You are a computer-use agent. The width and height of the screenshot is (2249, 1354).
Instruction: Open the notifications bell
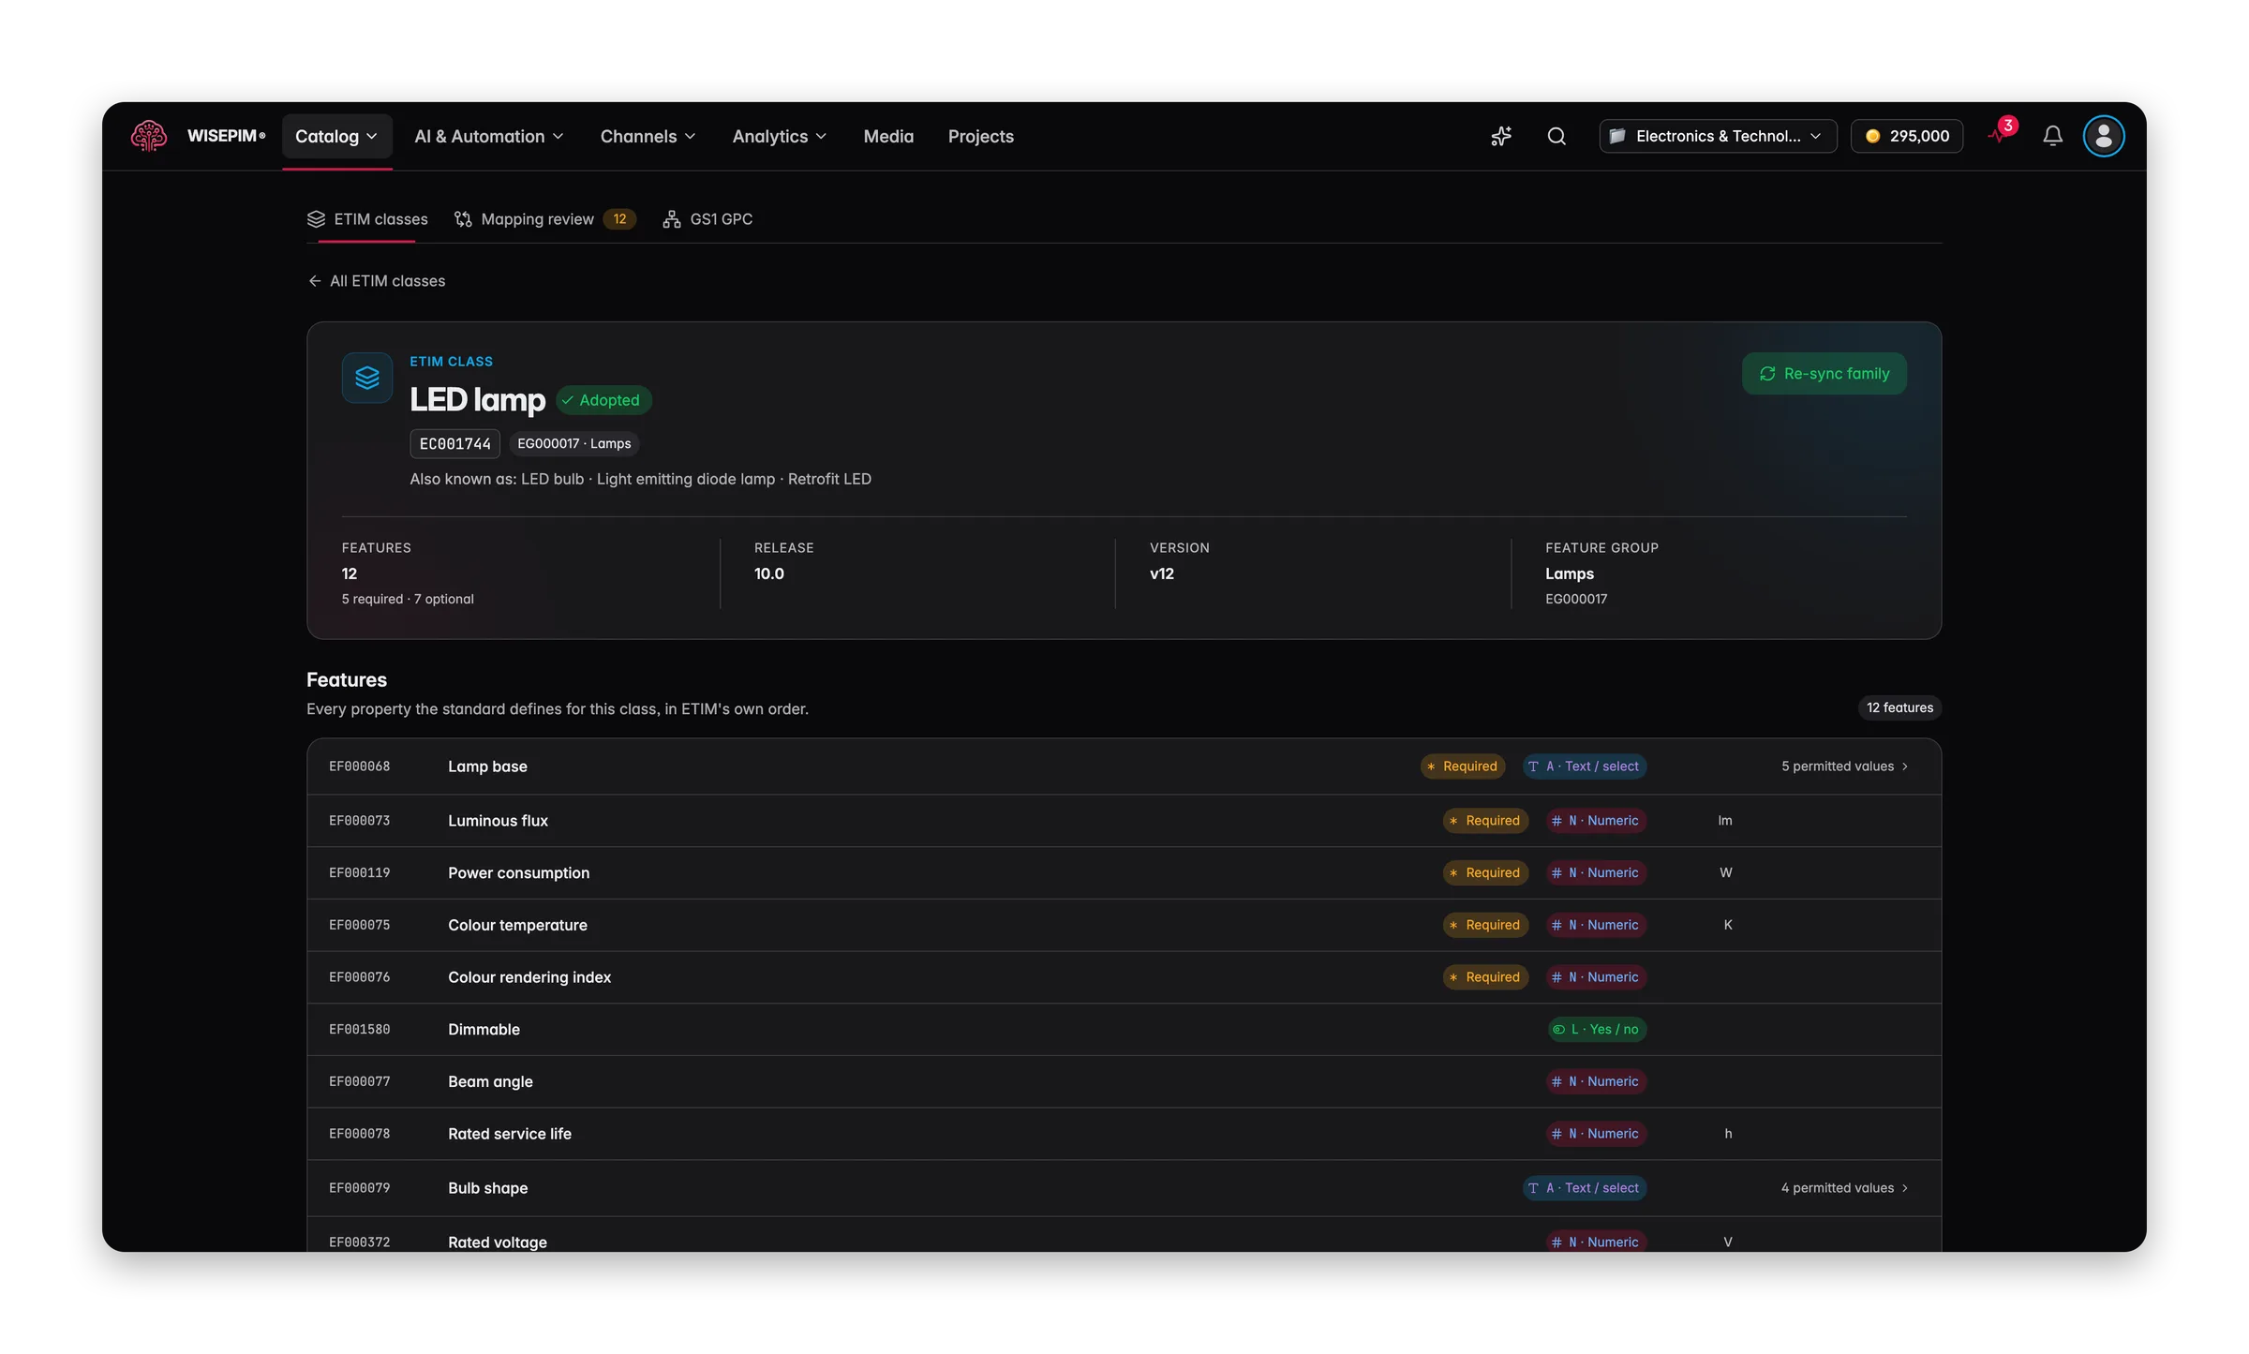2052,136
